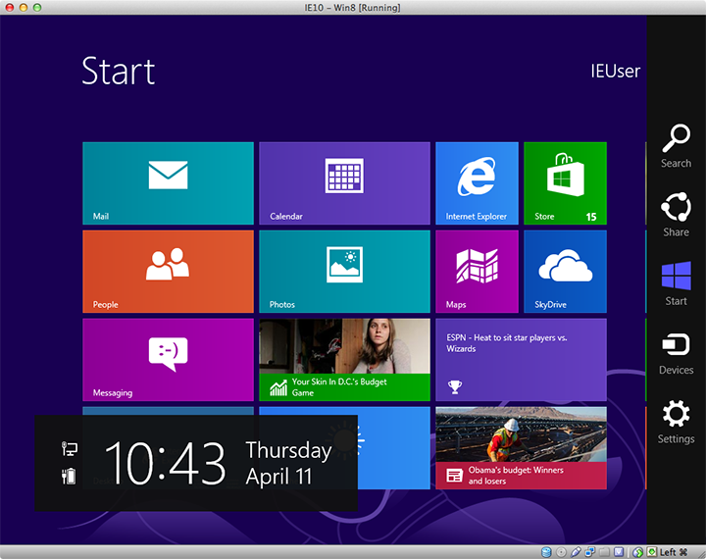This screenshot has width=706, height=559.
Task: Open the ESPN sports tile with trophy
Action: 521,360
